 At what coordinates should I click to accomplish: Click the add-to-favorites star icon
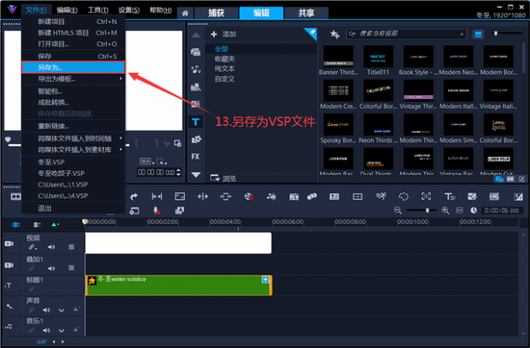(335, 34)
